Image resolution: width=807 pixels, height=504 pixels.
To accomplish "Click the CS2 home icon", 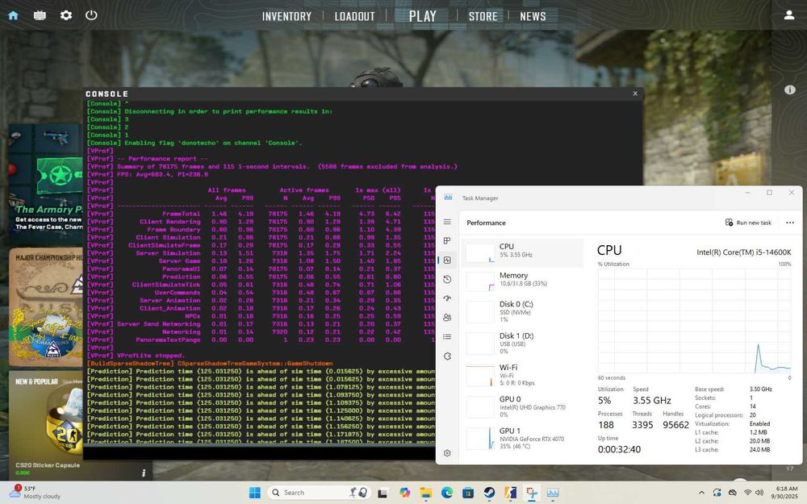I will (14, 15).
